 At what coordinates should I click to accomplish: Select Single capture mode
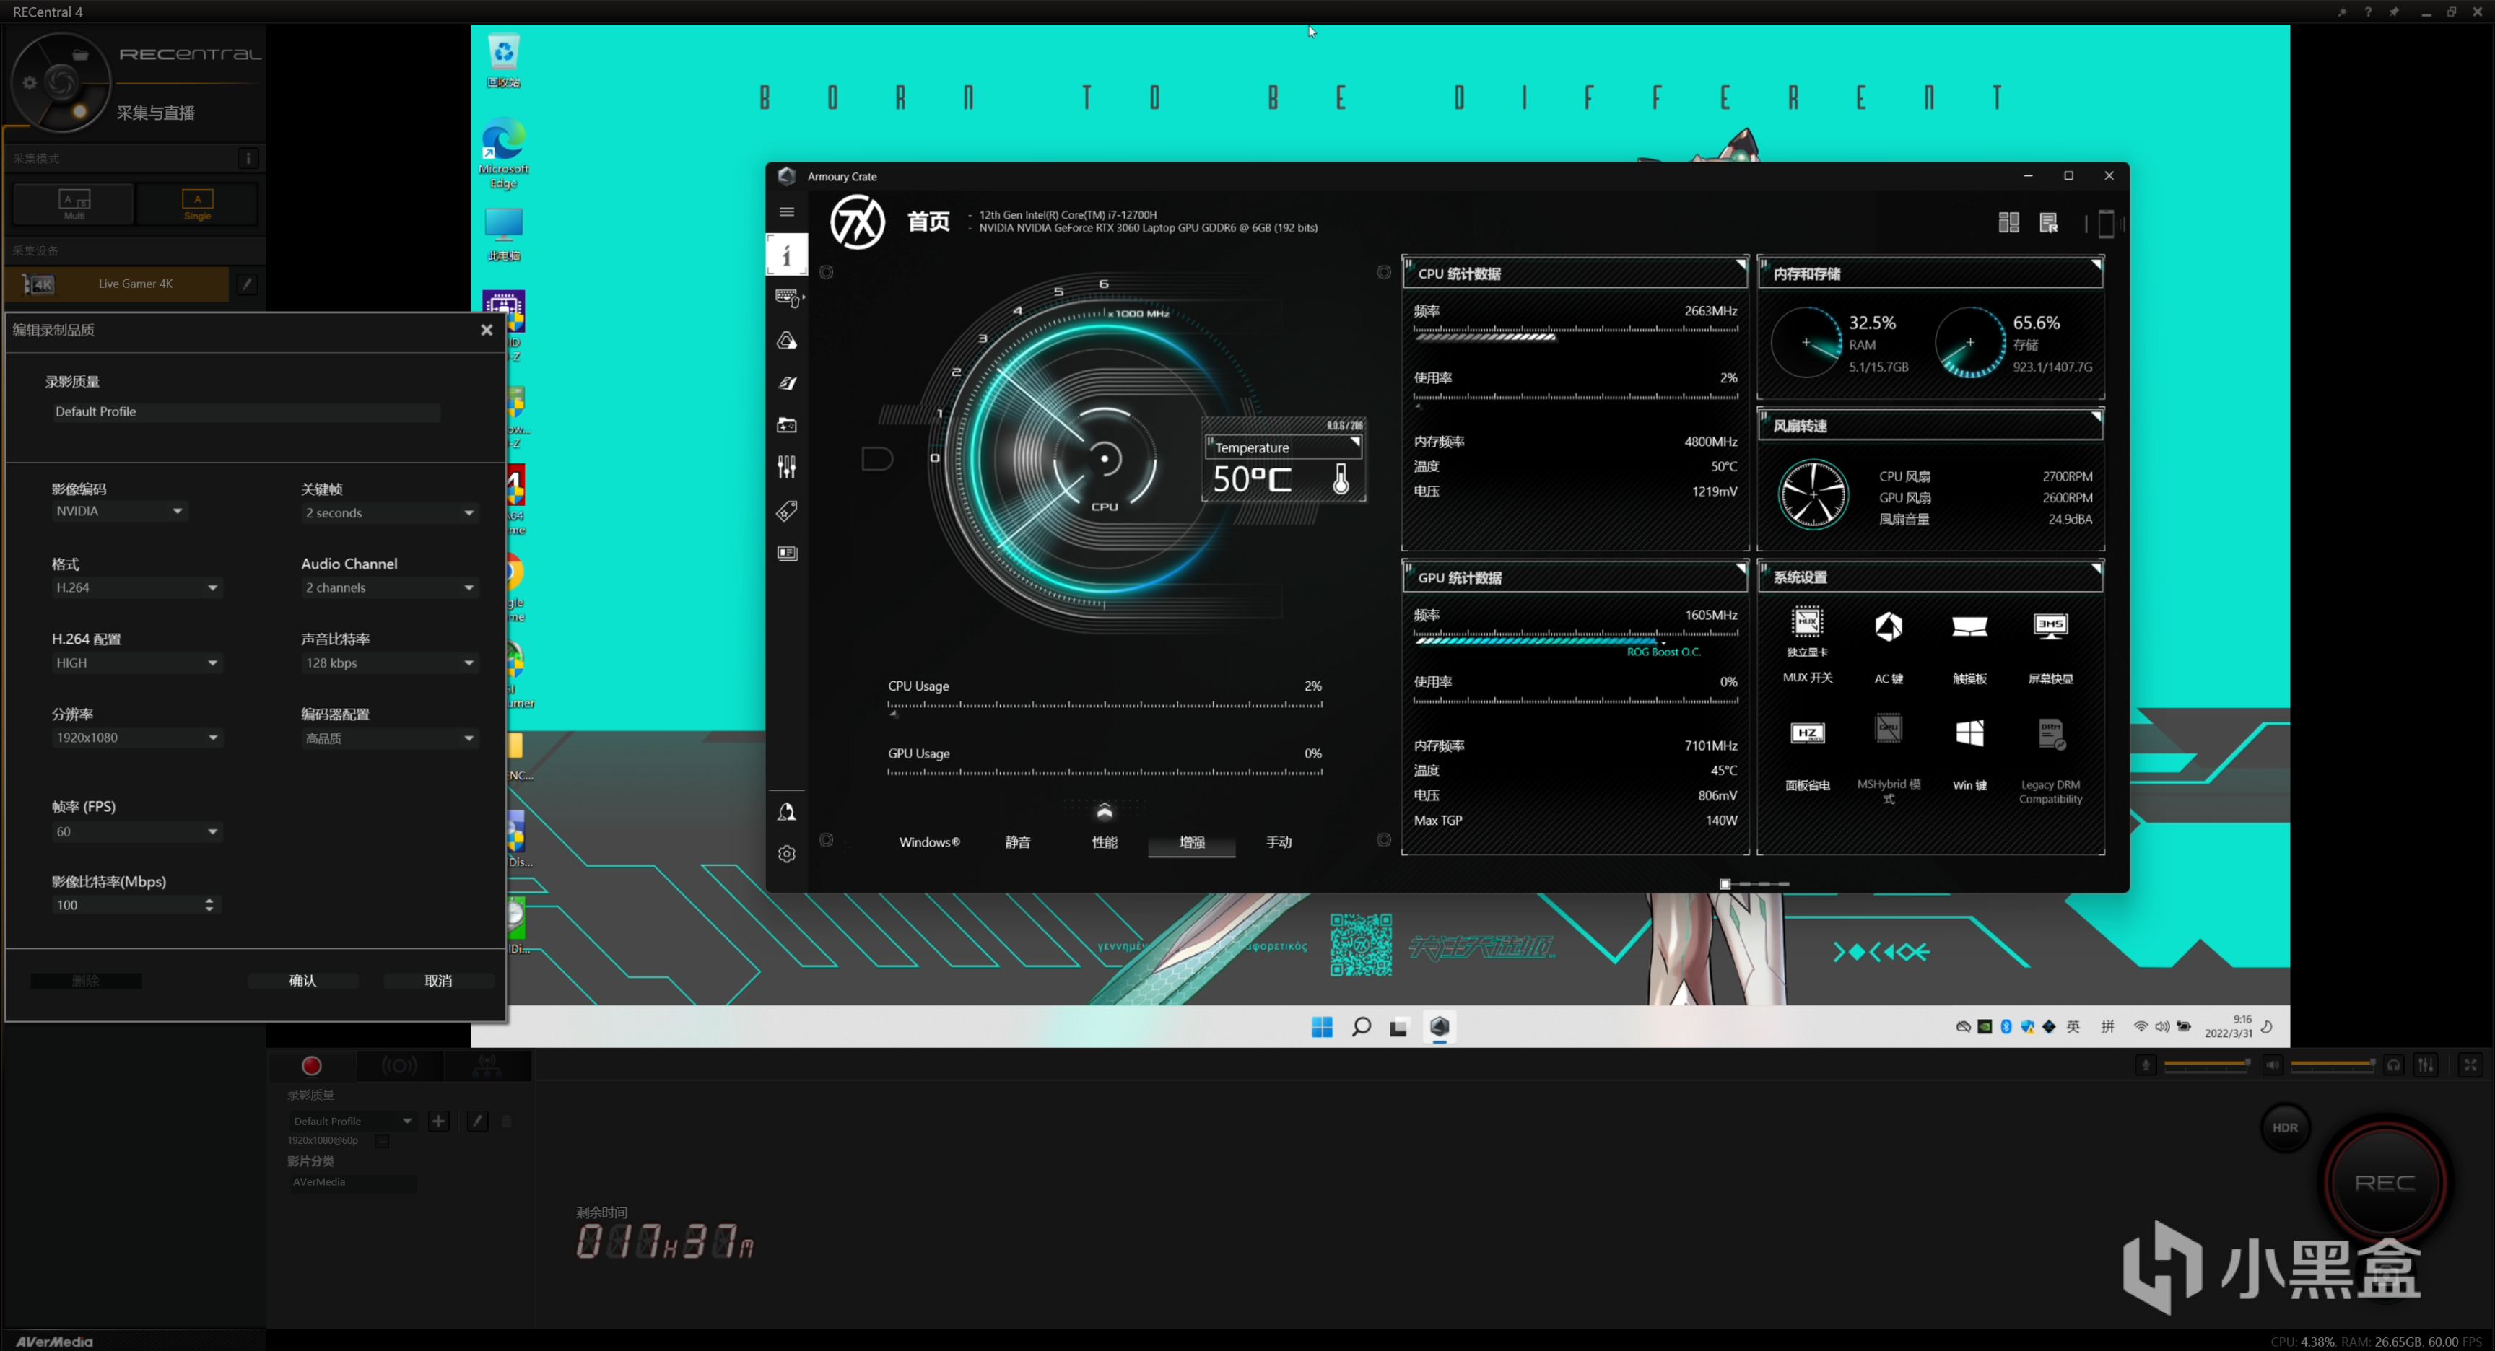(x=198, y=204)
